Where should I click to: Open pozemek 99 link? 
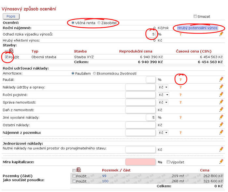pos(104,176)
